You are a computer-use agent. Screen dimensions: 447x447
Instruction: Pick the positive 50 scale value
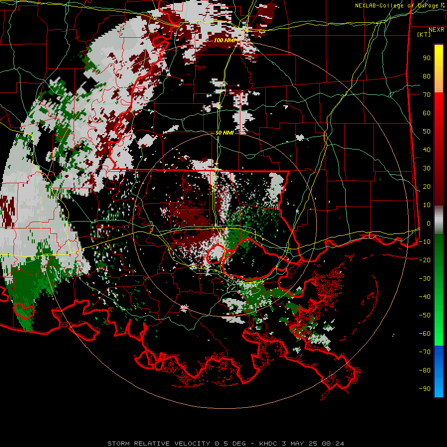point(427,132)
